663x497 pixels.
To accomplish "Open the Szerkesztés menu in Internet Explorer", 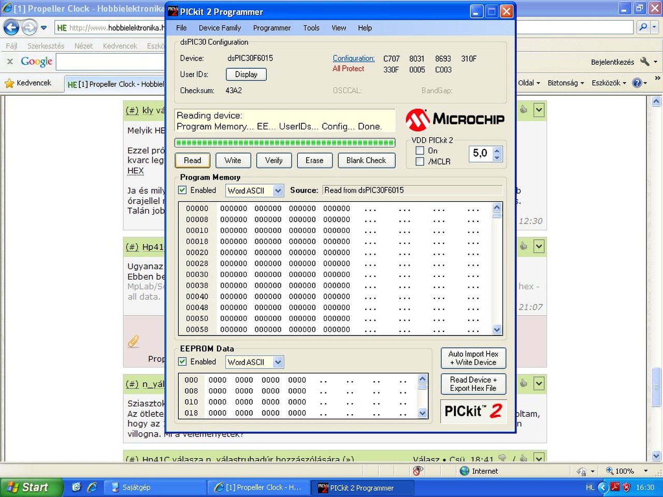I will [x=46, y=46].
